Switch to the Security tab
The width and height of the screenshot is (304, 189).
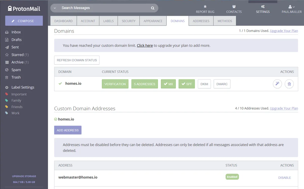(128, 21)
